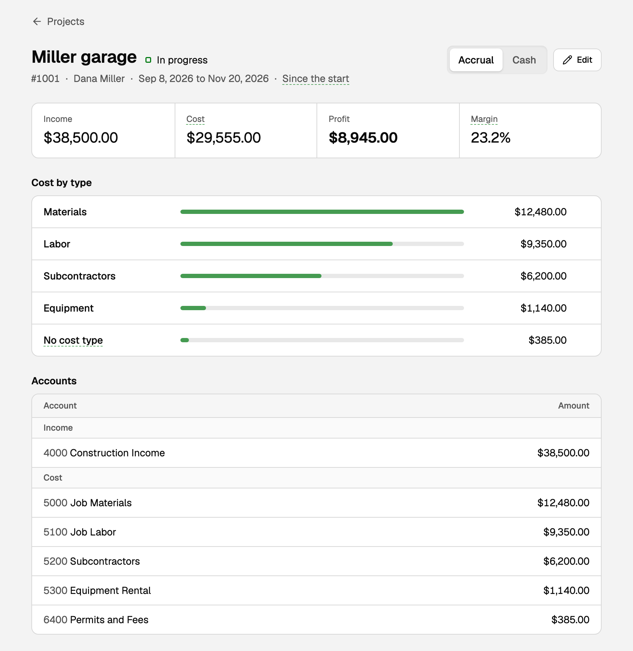633x651 pixels.
Task: Click the $6,200.00 amount for 5200 Subcontractors
Action: point(566,561)
